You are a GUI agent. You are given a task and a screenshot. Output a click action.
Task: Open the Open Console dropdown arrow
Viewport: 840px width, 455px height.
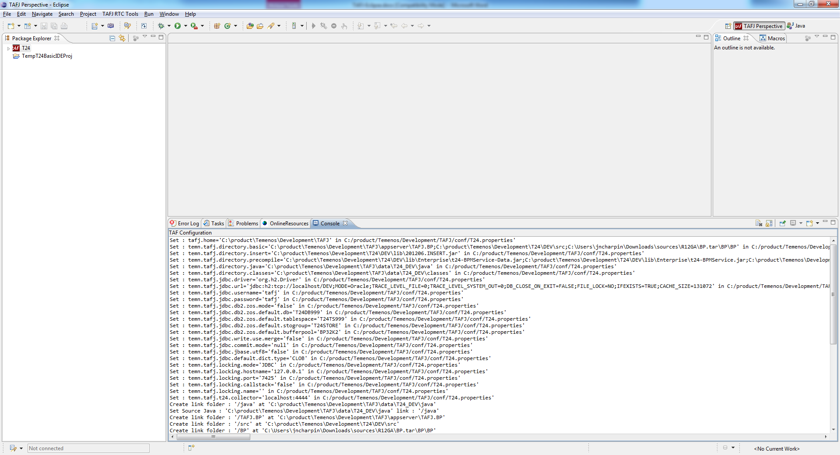click(817, 223)
